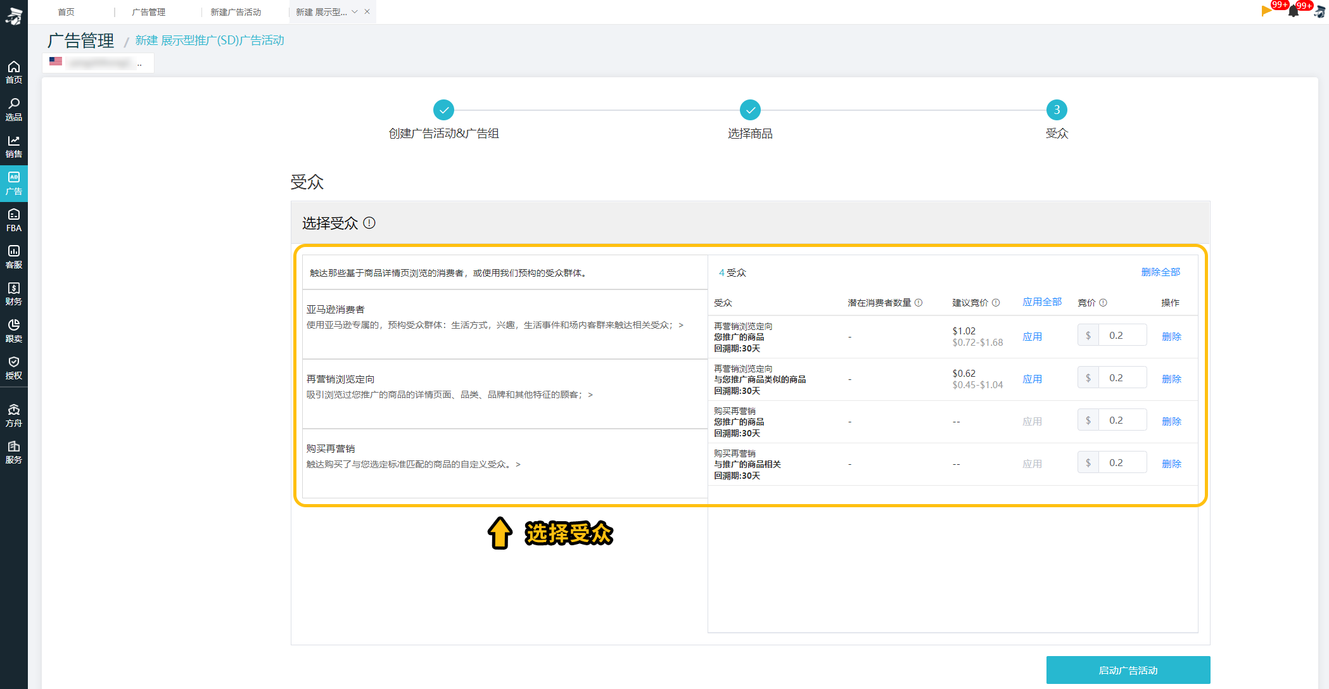This screenshot has width=1329, height=689.
Task: Delete the 与您推广商品类似的商品 audience
Action: tap(1171, 379)
